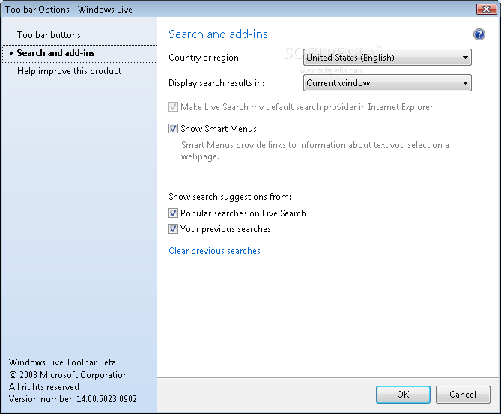Open the Toolbar buttons section
Viewport: 501px width, 414px height.
(x=49, y=35)
